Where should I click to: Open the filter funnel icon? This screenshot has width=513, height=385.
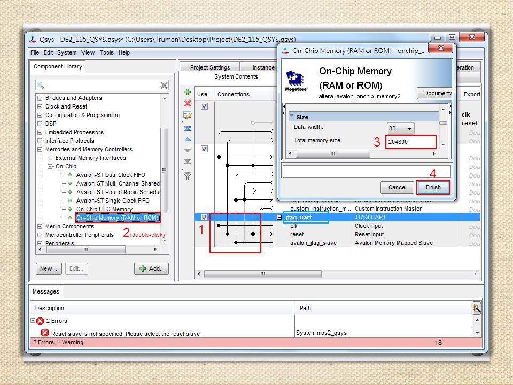[188, 176]
